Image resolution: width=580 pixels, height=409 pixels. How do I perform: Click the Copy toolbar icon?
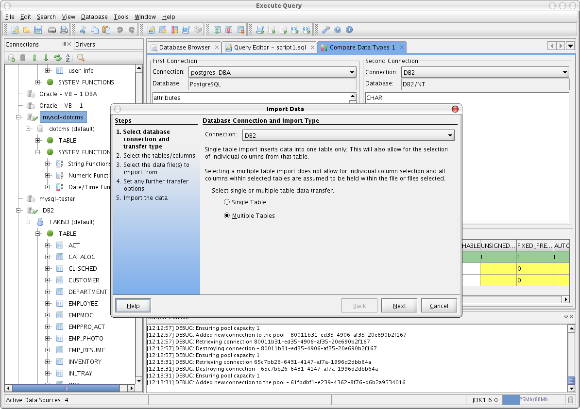click(x=95, y=30)
